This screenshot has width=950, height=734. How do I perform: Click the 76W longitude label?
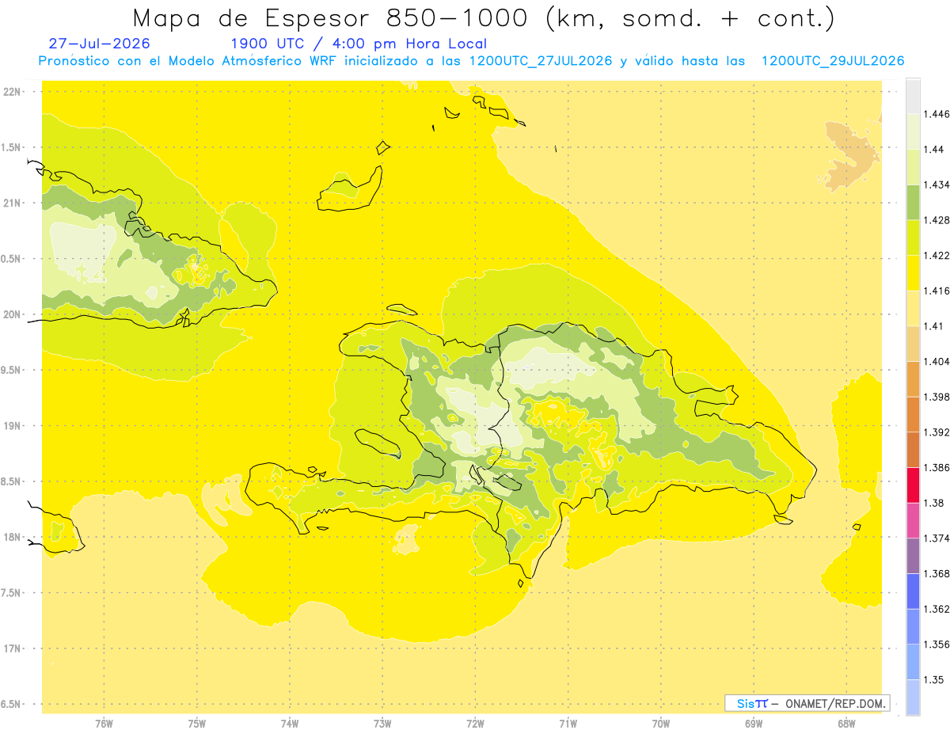pos(104,724)
